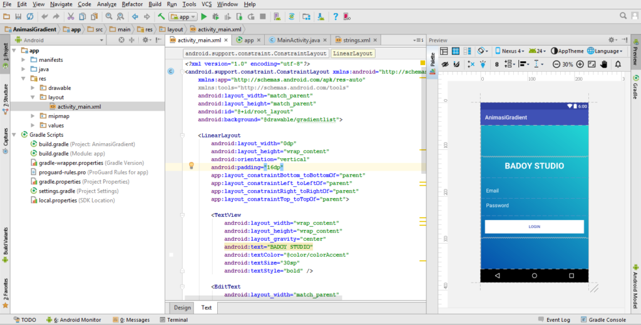Open the Refactor menu
The image size is (641, 325).
(x=132, y=4)
